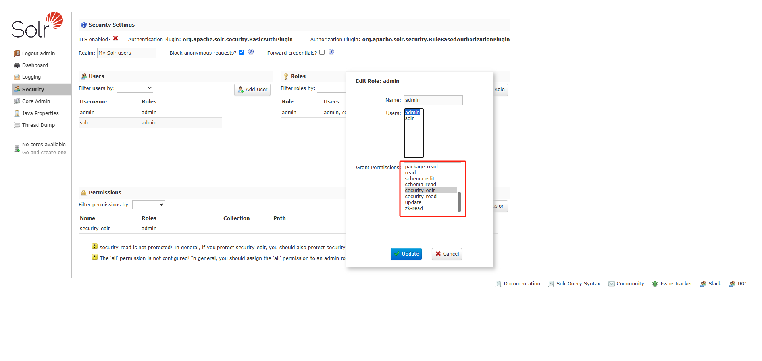
Task: Click the Roles key icon
Action: 285,76
